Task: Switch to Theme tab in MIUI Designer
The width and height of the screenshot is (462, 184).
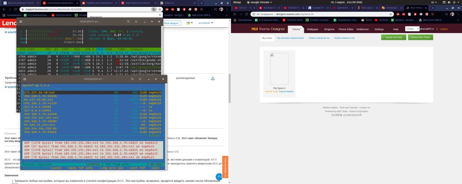Action: tap(296, 29)
